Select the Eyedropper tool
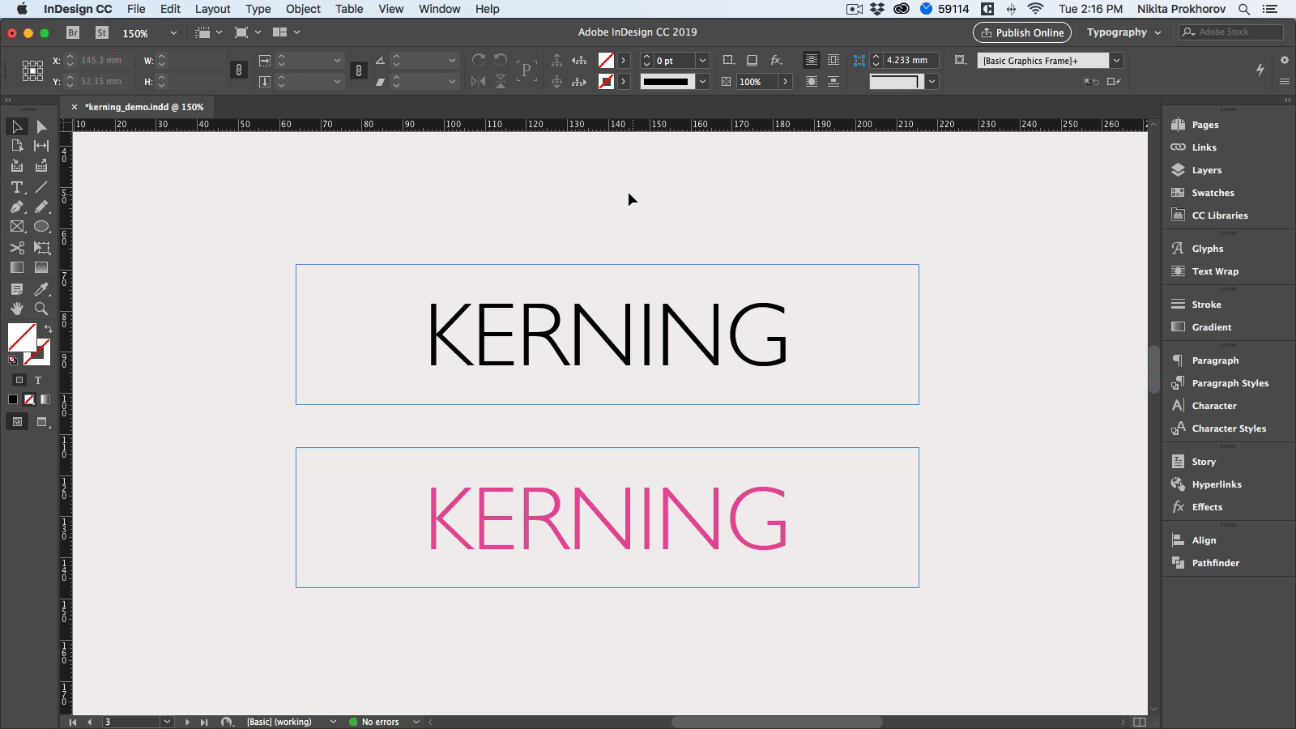Image resolution: width=1296 pixels, height=729 pixels. (41, 289)
